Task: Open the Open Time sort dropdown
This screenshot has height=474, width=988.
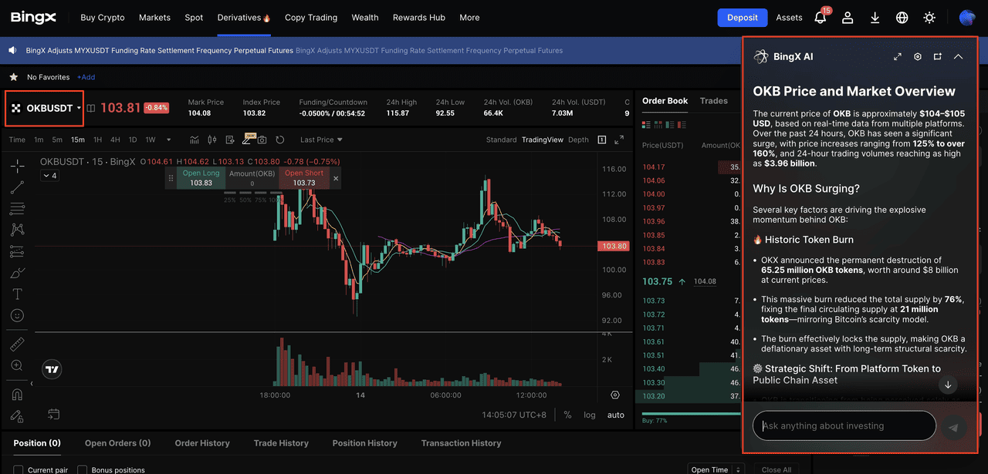Action: point(715,469)
